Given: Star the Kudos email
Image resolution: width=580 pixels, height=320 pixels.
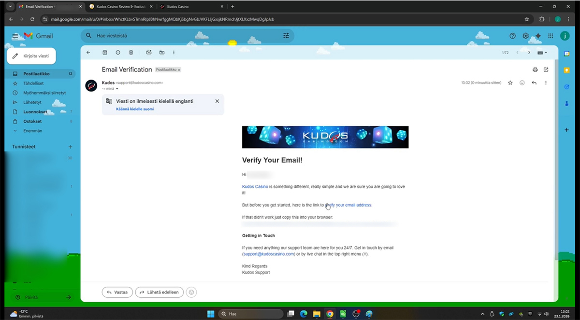Looking at the screenshot, I should [510, 83].
